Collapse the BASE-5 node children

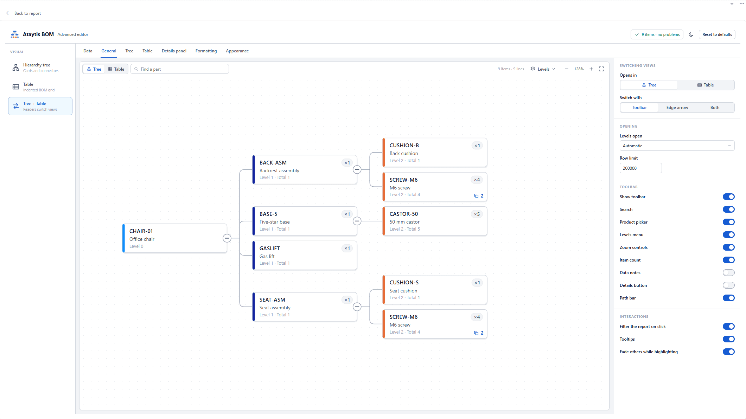pyautogui.click(x=357, y=221)
